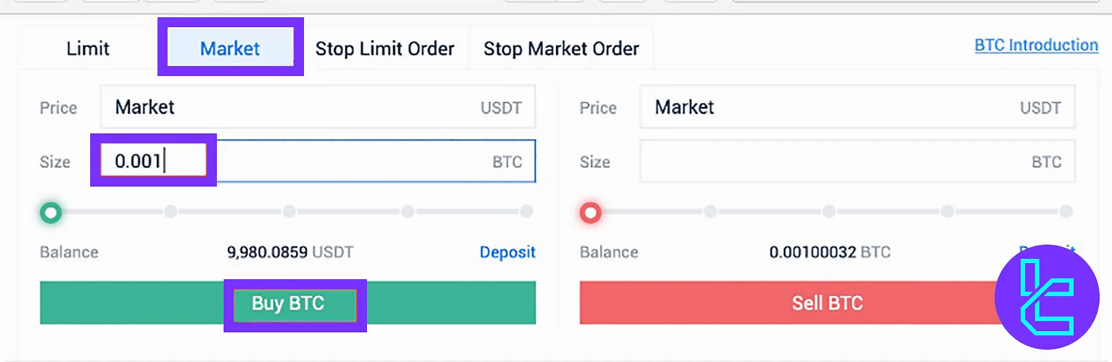Set buy slider to middle stop
The image size is (1112, 362).
pyautogui.click(x=289, y=212)
